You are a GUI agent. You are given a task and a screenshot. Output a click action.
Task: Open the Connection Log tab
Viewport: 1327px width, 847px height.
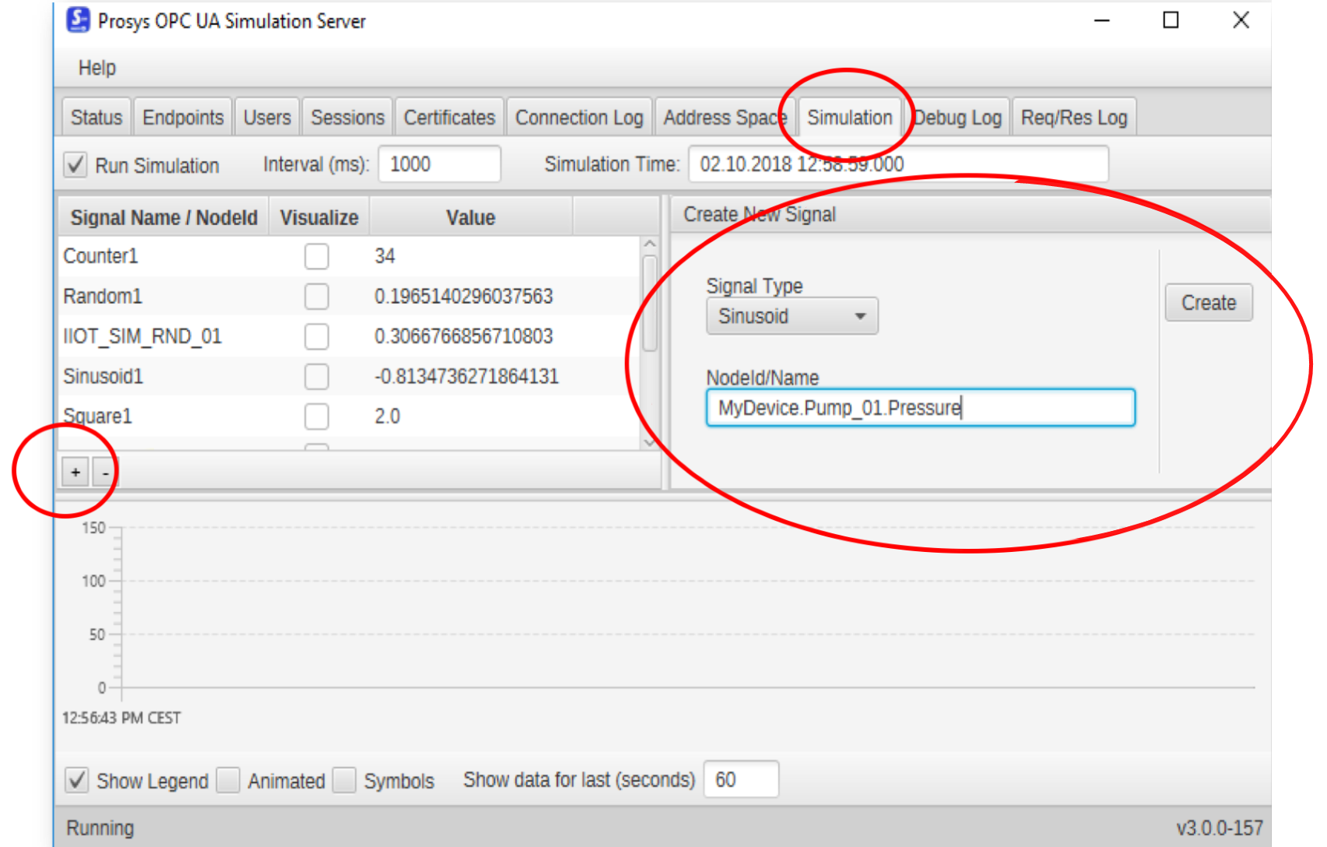pos(579,118)
